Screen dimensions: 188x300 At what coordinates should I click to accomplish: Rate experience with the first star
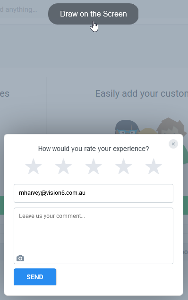[x=34, y=167]
